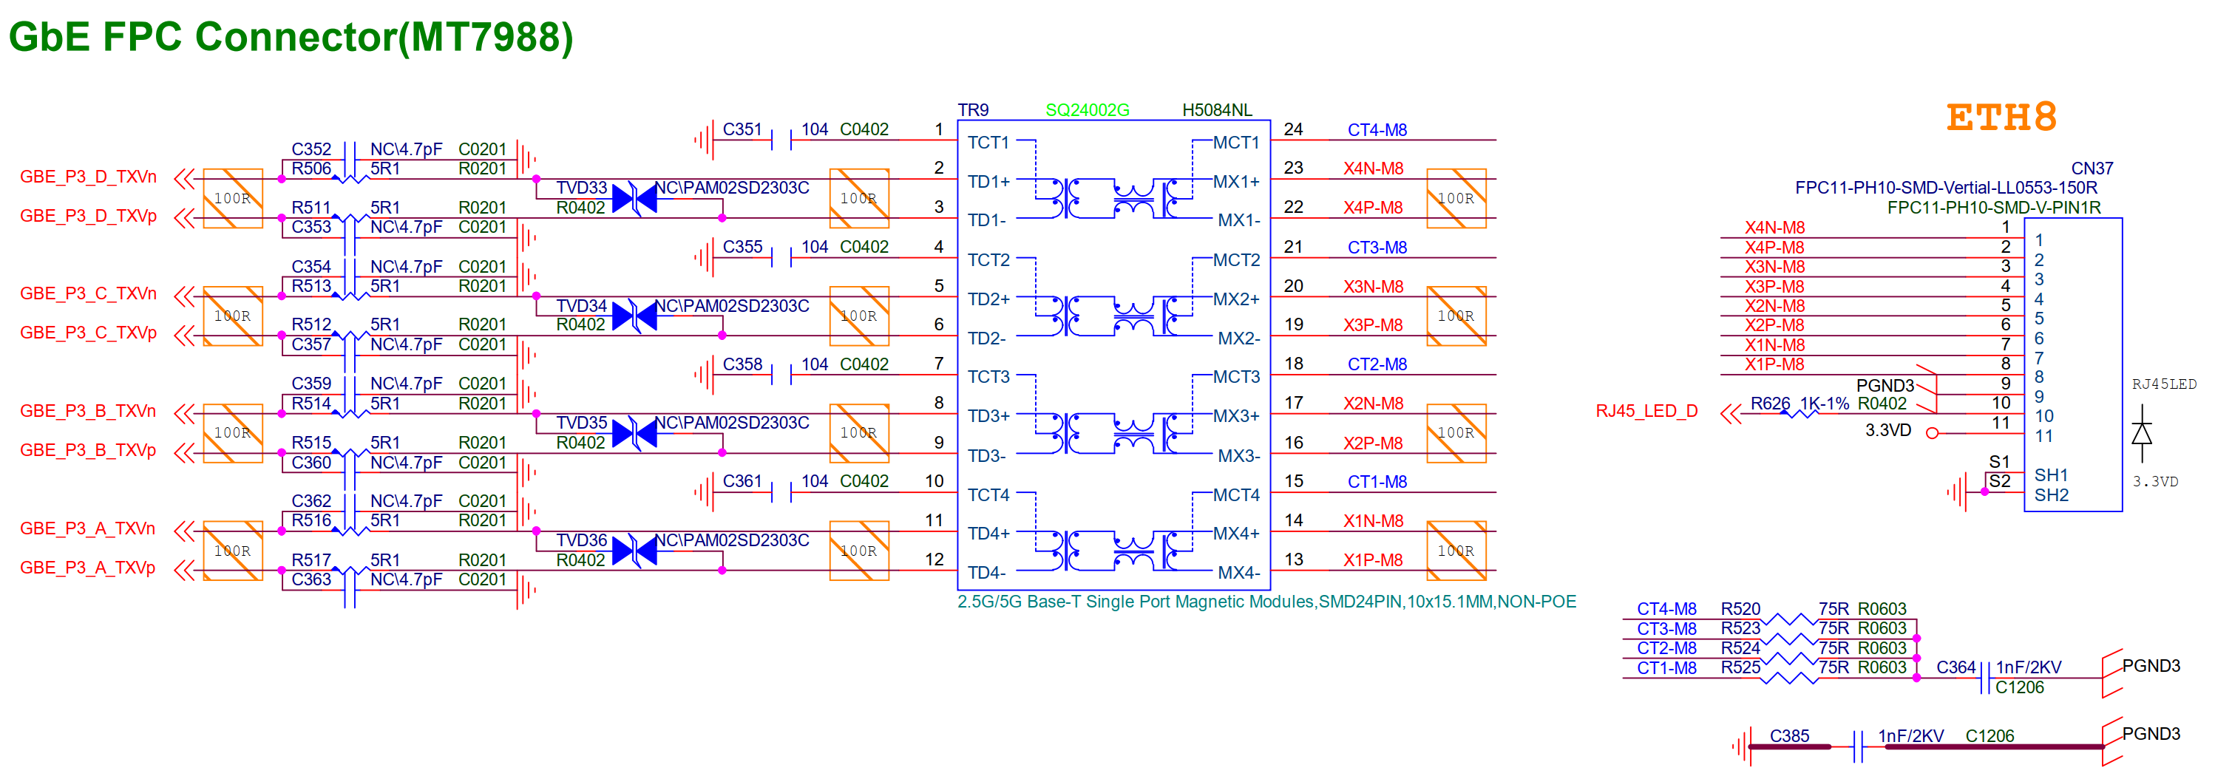Click the RJ45LED diode symbol
Screen dimensions: 2215x779
click(x=2141, y=432)
